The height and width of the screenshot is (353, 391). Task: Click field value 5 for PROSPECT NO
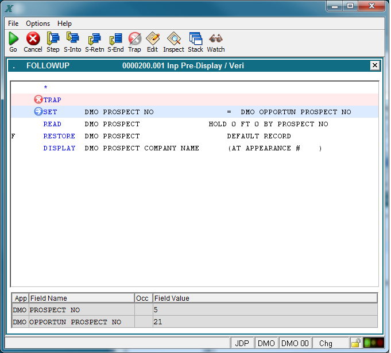point(156,309)
